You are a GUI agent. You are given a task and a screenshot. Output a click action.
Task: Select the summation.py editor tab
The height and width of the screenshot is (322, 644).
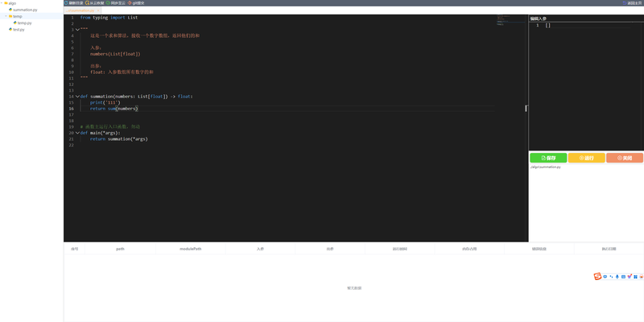pos(81,10)
